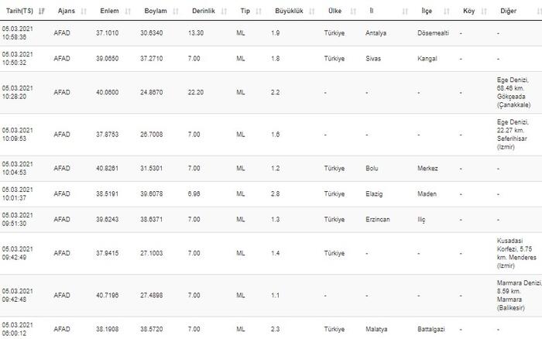Sort by Büyüklük with its arrows icon

[x=311, y=11]
